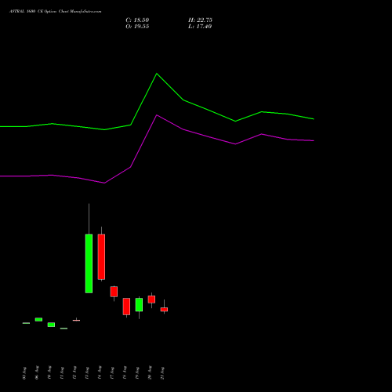Click the last red candlestick above 21 Aug

[164, 310]
